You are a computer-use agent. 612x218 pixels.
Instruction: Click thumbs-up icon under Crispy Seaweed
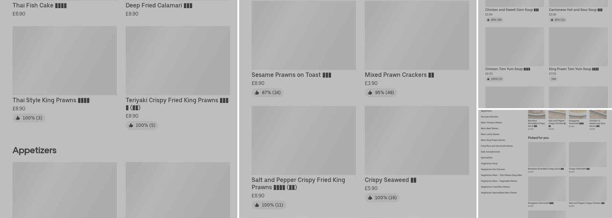pyautogui.click(x=370, y=198)
